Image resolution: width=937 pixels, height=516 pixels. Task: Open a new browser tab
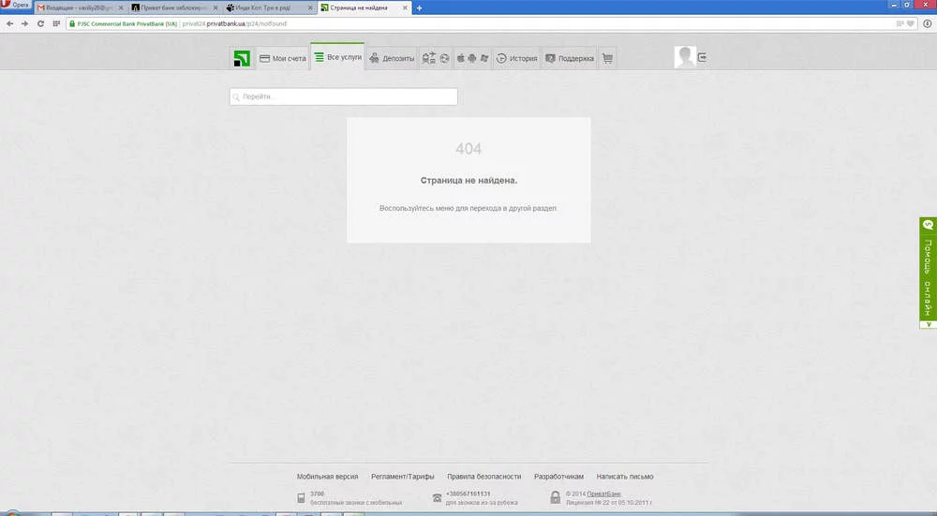[x=419, y=7]
